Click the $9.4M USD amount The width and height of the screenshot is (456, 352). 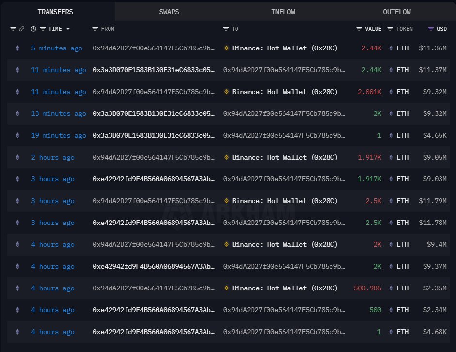point(437,244)
